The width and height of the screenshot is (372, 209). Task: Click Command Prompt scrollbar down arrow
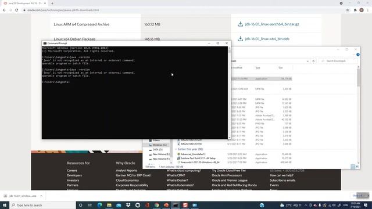click(x=230, y=138)
